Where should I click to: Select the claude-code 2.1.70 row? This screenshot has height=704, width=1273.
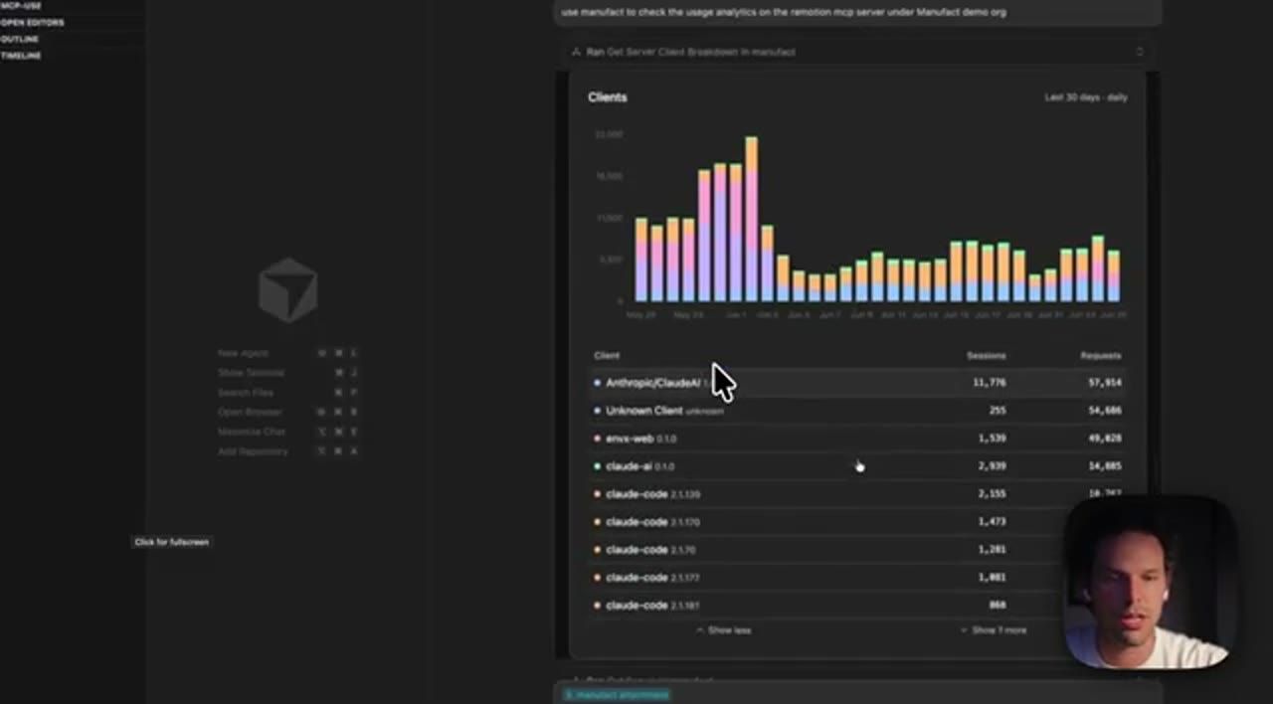[857, 550]
